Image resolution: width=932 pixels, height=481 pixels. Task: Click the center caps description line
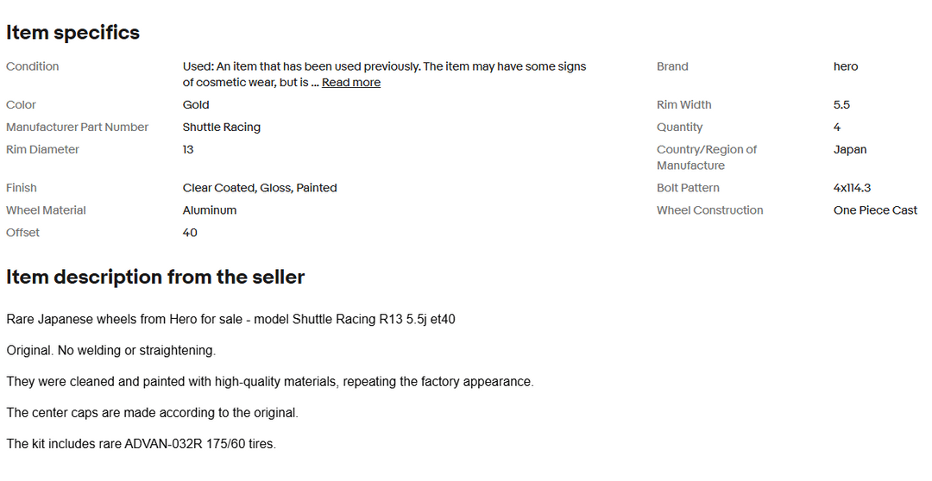coord(152,413)
